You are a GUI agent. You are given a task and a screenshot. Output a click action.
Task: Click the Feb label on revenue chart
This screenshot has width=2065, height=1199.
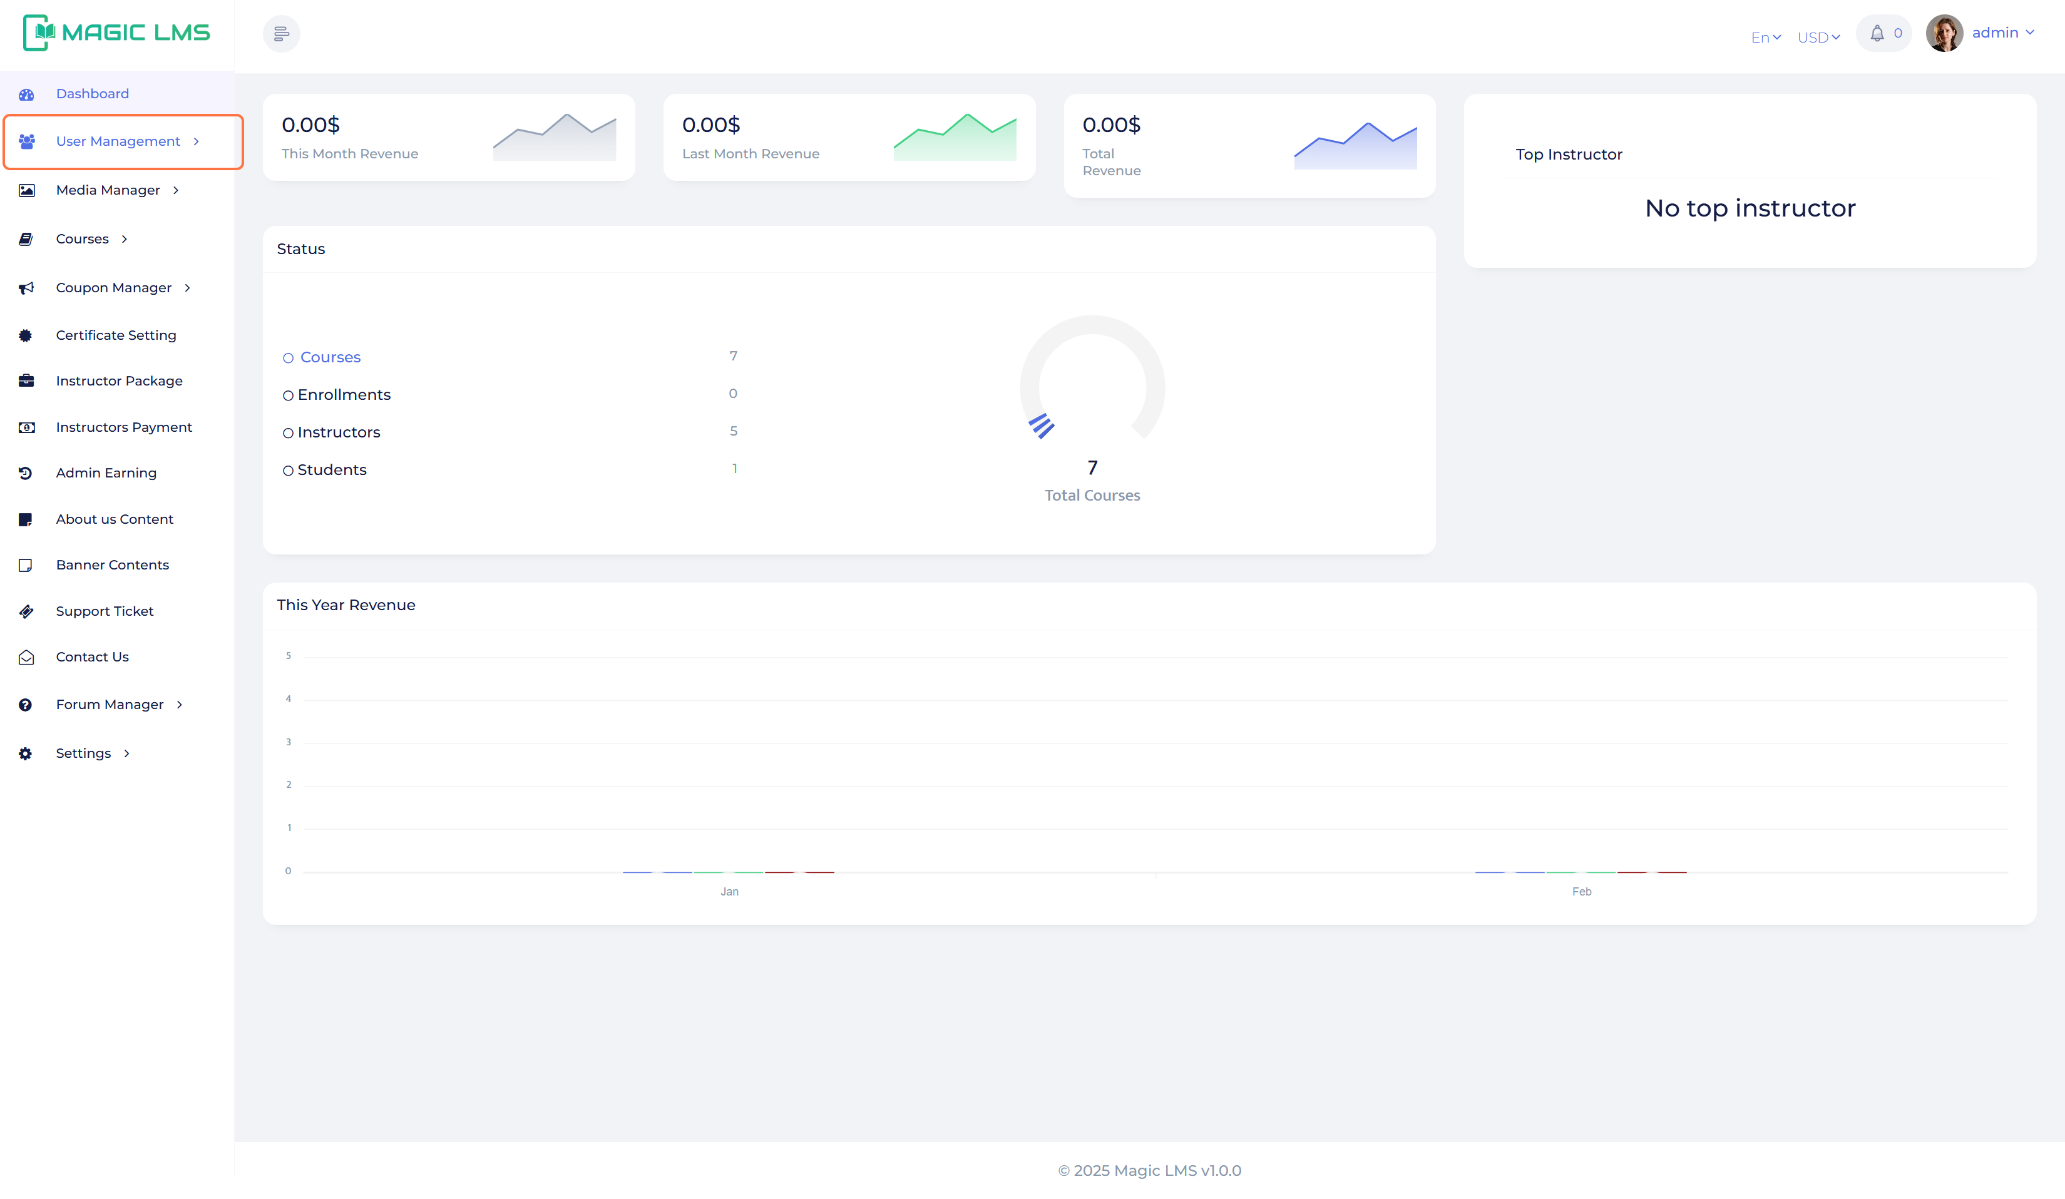point(1582,891)
